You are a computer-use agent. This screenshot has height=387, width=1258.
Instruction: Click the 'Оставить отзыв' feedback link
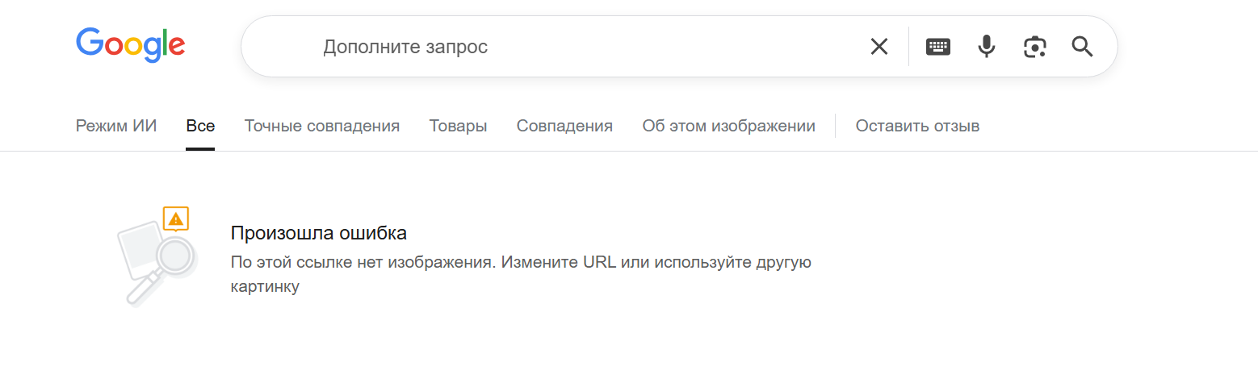pyautogui.click(x=917, y=126)
